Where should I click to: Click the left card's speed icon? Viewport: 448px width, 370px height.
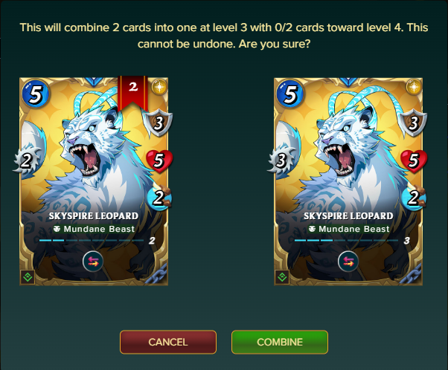click(159, 198)
